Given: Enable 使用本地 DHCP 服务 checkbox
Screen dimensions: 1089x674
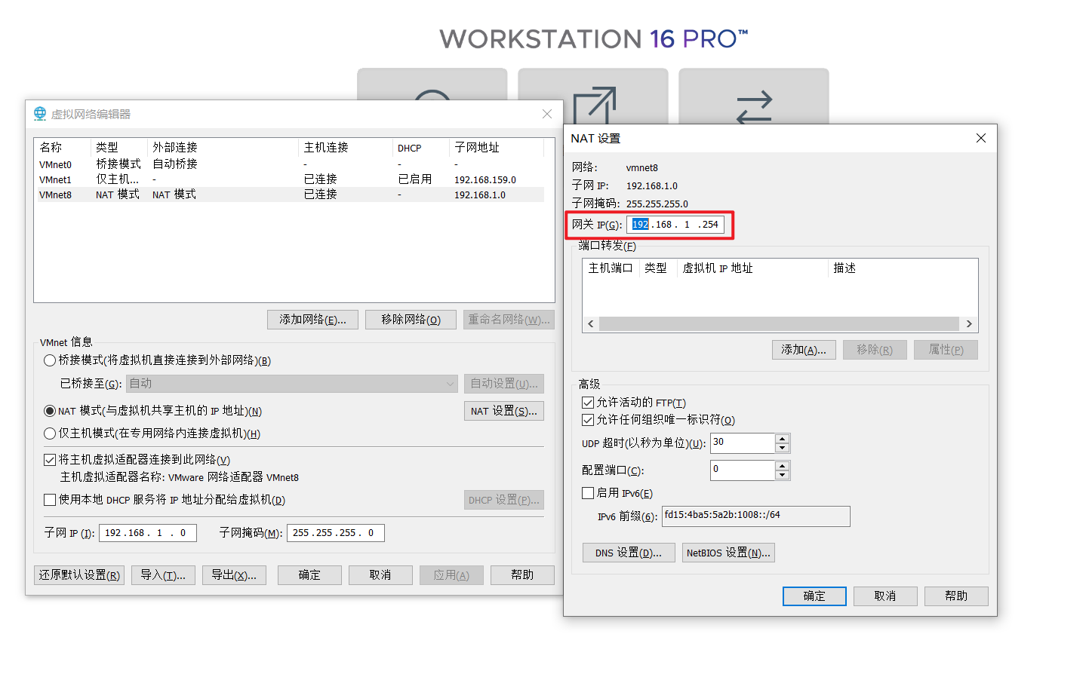Looking at the screenshot, I should tap(50, 500).
